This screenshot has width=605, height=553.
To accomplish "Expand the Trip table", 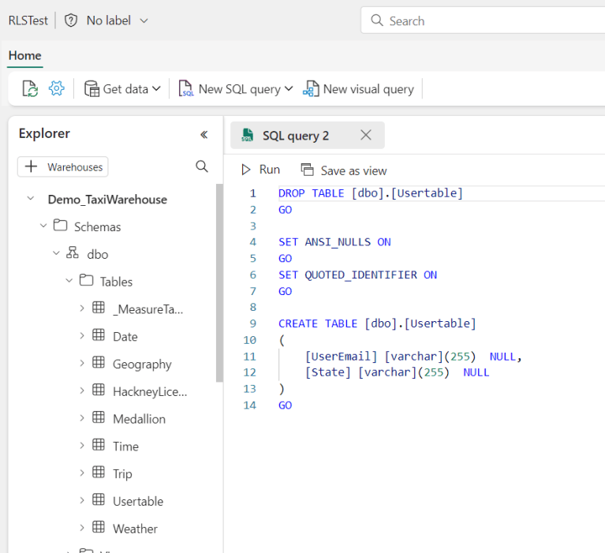I will 82,473.
